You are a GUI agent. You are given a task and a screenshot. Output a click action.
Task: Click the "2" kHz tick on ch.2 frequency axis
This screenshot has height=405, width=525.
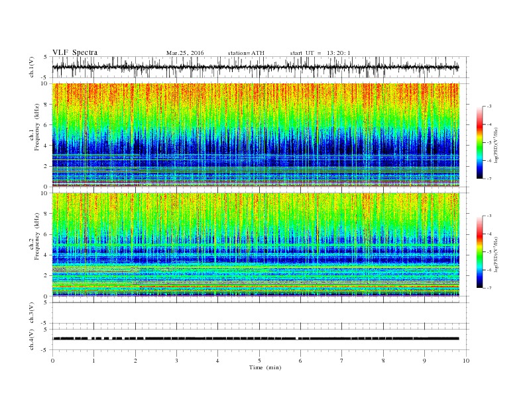point(46,275)
